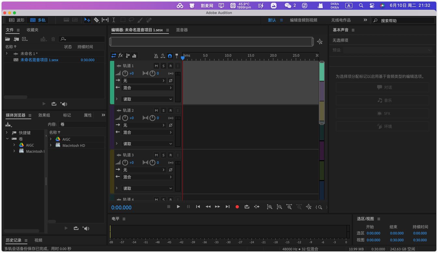Show the track effects (fx) section
This screenshot has height=253, width=438.
point(120,55)
